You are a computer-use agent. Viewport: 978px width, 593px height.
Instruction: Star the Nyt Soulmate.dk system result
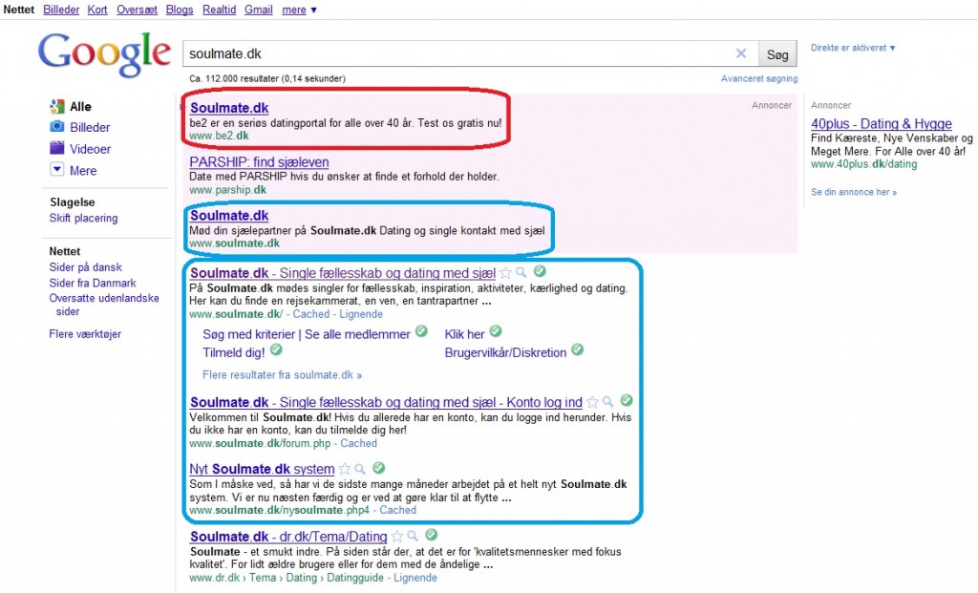click(344, 469)
